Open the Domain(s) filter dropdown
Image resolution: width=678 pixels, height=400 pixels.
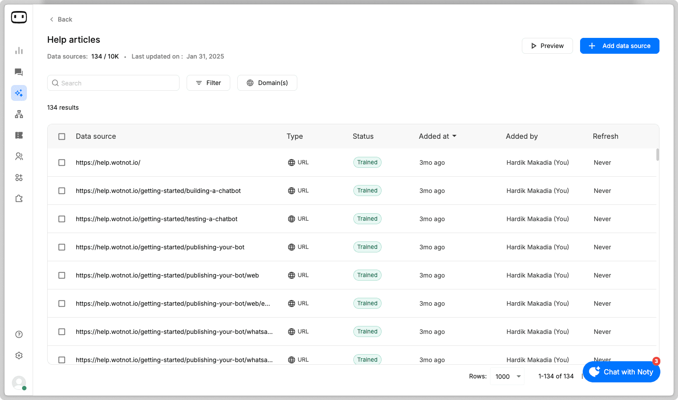pos(267,83)
